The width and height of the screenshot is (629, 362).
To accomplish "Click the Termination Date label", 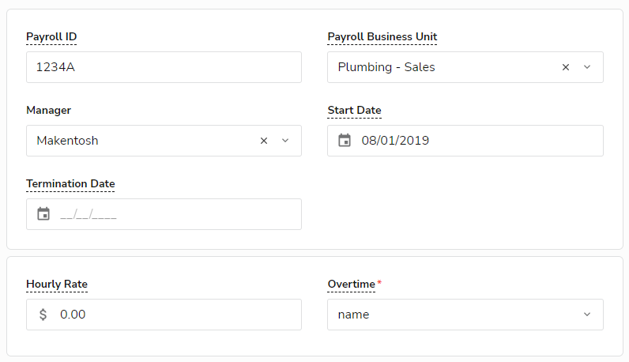I will pyautogui.click(x=70, y=183).
